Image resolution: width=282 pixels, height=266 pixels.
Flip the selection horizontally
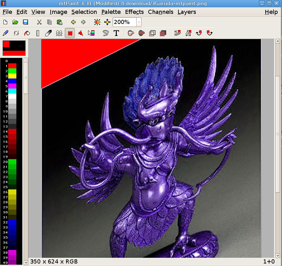(188, 33)
